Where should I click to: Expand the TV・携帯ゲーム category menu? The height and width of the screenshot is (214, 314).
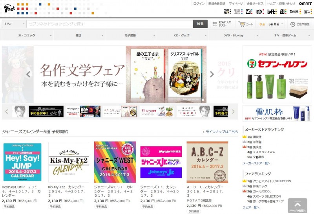click(x=287, y=35)
